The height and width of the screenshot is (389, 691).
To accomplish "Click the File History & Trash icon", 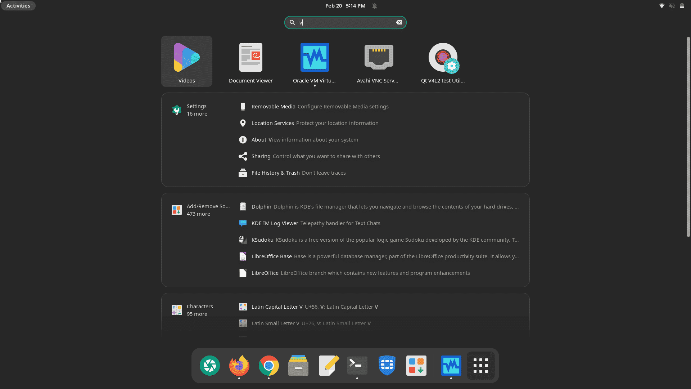I will [x=243, y=173].
